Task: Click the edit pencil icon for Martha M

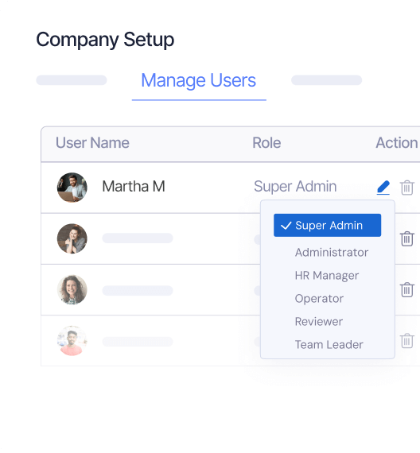Action: [x=383, y=188]
